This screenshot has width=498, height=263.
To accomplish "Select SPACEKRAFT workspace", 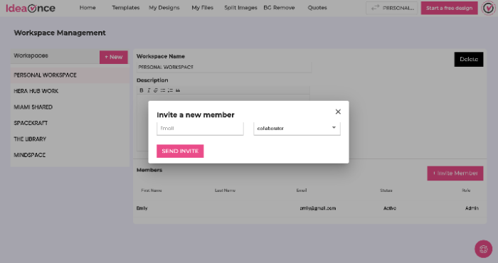I will point(70,123).
